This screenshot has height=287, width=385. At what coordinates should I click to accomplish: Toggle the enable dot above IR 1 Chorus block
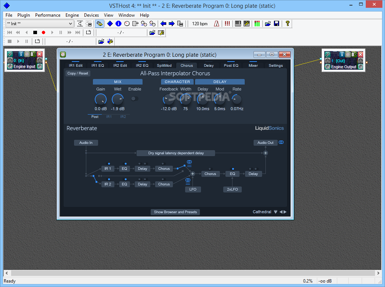point(163,164)
